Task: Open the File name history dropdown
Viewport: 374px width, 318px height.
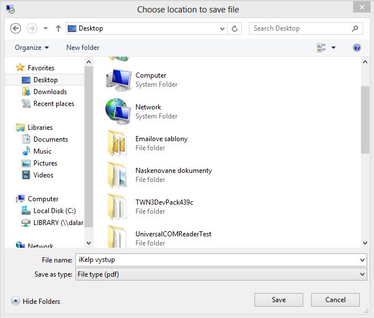Action: pyautogui.click(x=362, y=260)
